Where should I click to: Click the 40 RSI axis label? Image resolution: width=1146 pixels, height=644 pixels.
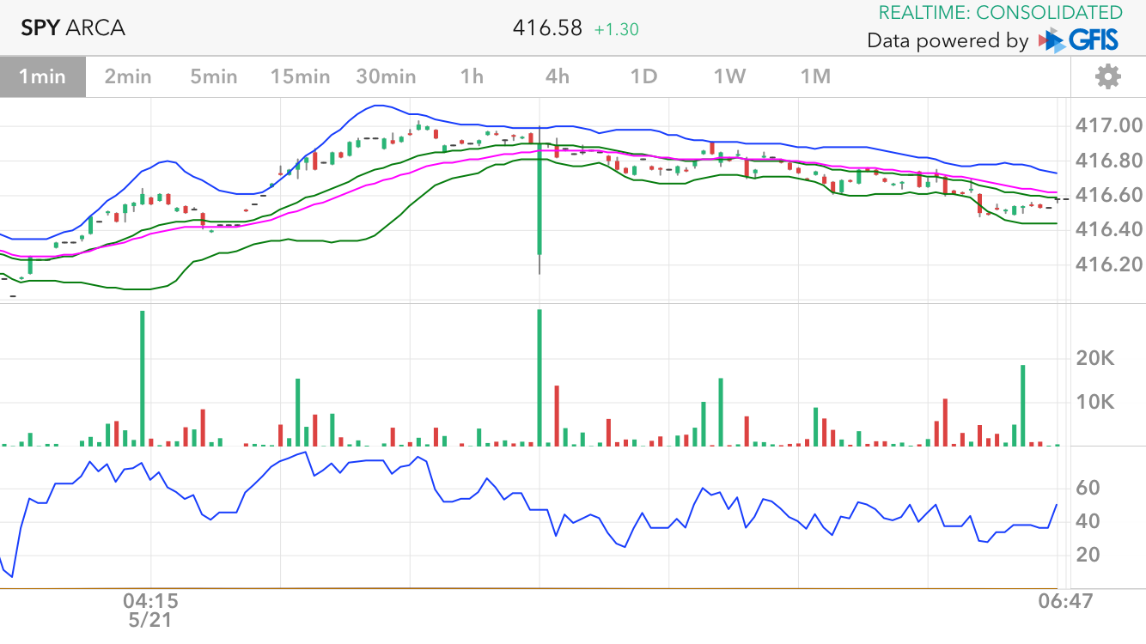tap(1088, 521)
